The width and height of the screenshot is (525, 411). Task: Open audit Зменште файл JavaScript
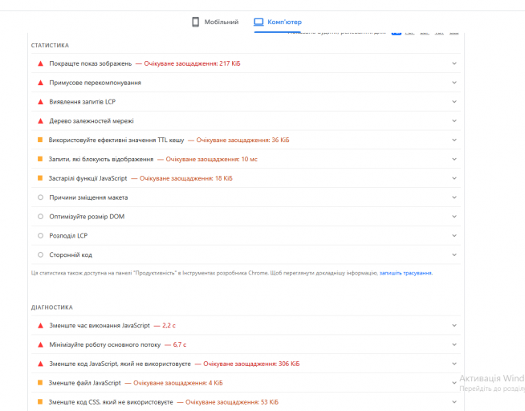[85, 383]
